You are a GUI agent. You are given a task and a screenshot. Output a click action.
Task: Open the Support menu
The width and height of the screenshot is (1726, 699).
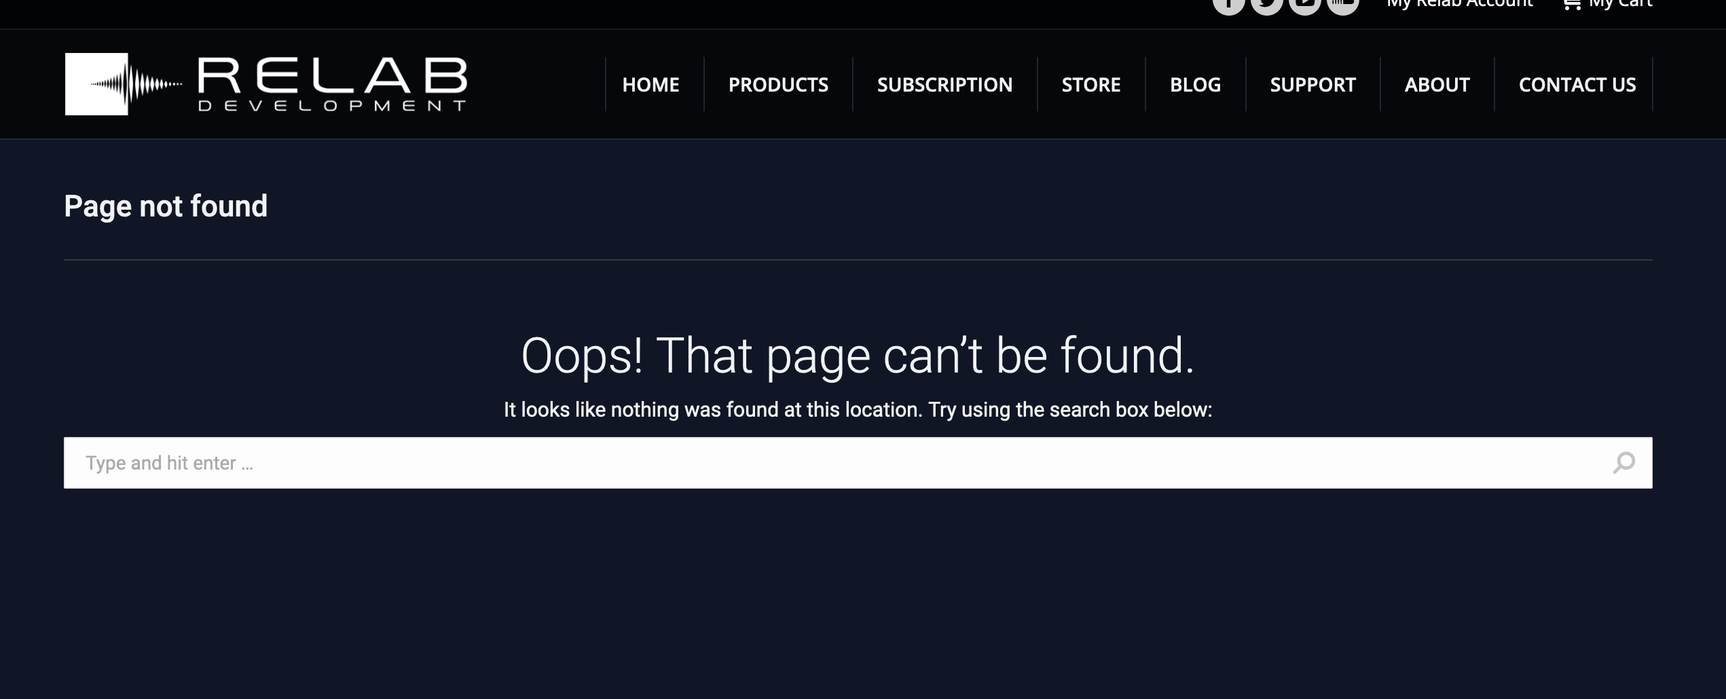[x=1312, y=85]
